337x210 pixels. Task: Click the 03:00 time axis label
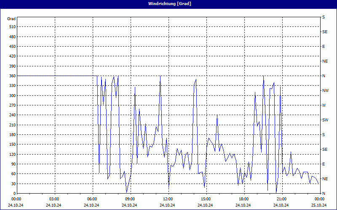[54, 199]
